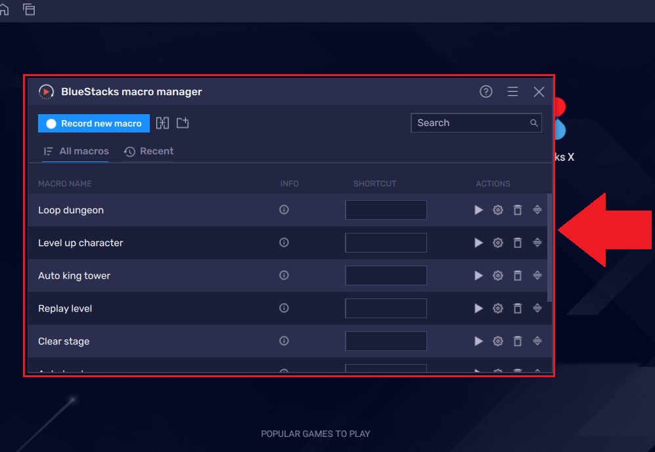Show info for Loop dungeon macro

(x=284, y=210)
